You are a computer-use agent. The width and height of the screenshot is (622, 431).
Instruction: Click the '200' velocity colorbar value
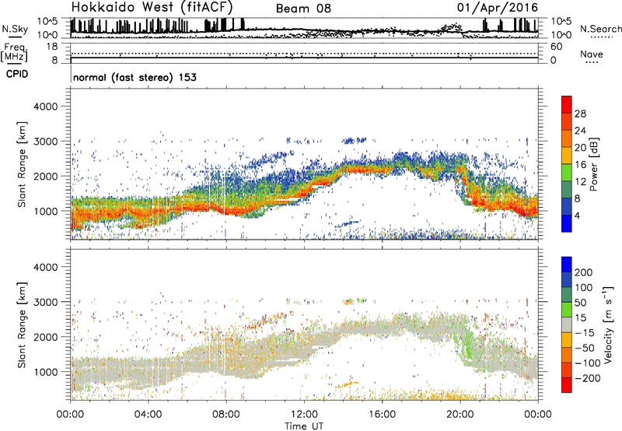584,272
